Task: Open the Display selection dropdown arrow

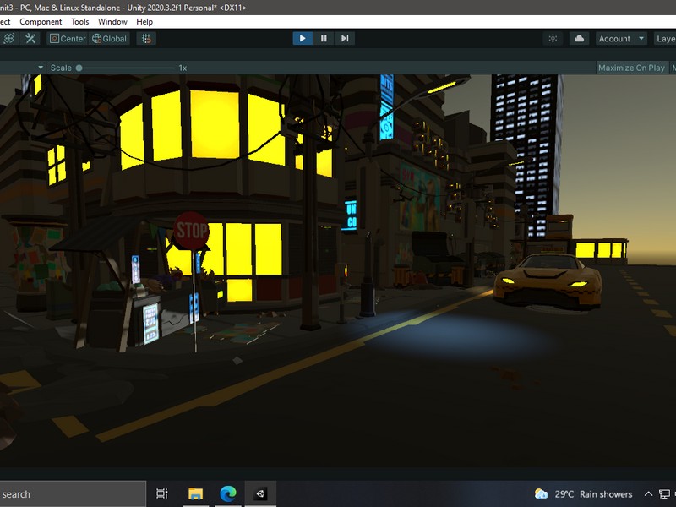Action: point(40,67)
